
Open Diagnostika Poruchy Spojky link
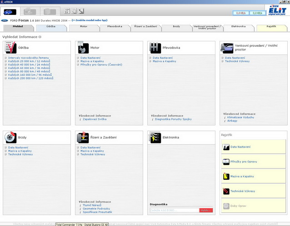click(173, 119)
